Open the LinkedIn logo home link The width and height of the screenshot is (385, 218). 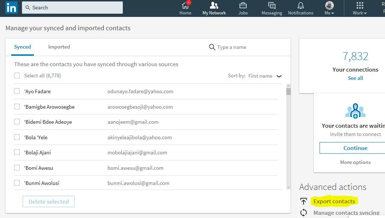point(11,7)
